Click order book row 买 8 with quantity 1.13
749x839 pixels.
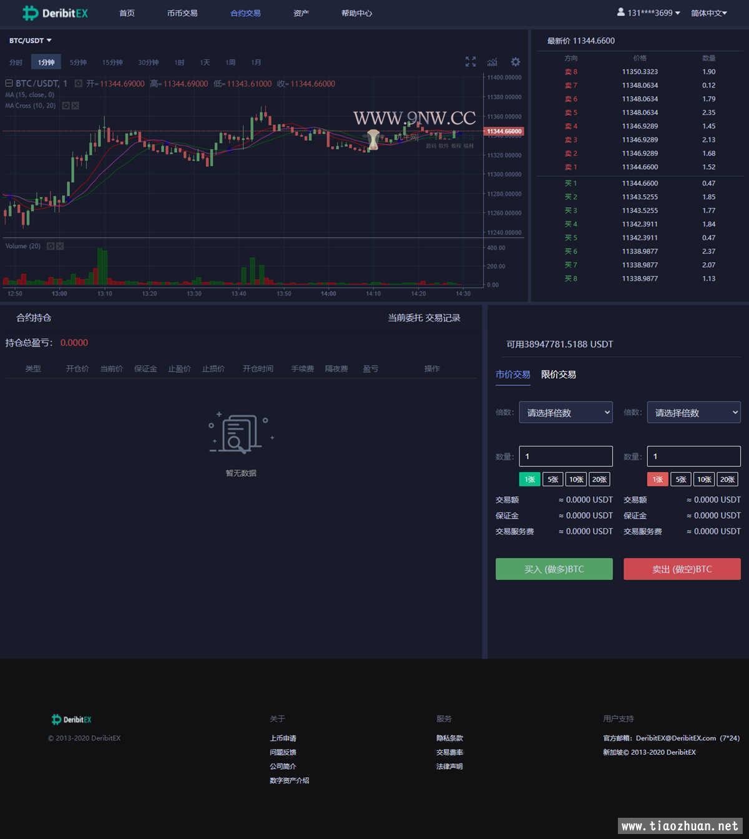[x=640, y=279]
